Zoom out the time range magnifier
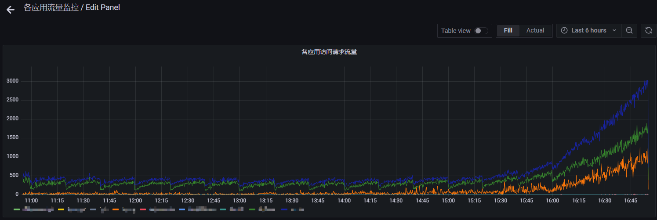The image size is (657, 220). point(629,30)
